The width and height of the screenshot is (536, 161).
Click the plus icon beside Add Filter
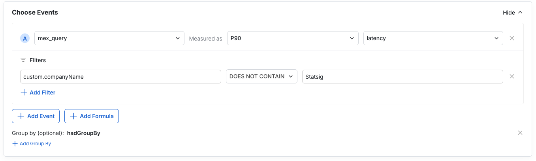[24, 92]
